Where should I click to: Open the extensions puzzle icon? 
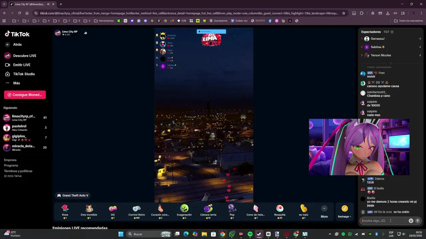coord(362,13)
